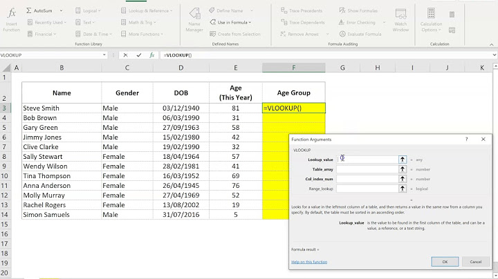This screenshot has width=498, height=279.
Task: Select row 3 header
Action: 4,108
